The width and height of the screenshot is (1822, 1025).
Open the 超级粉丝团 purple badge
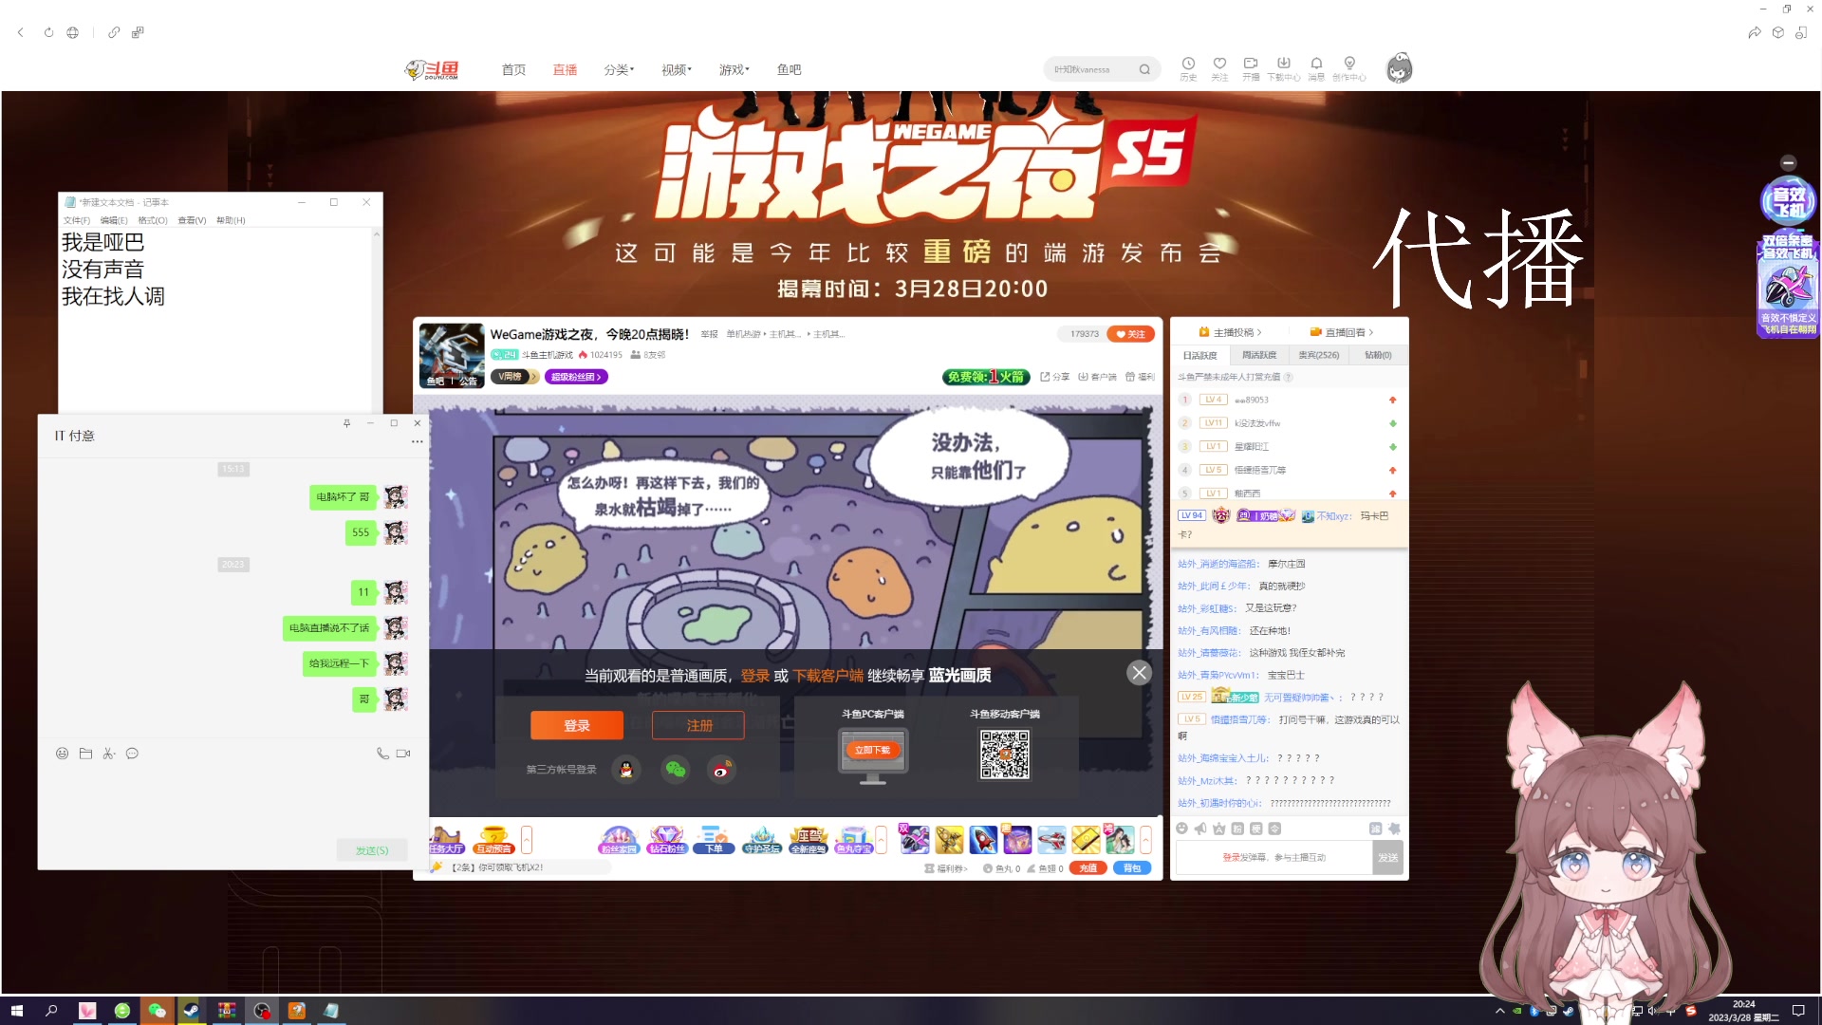576,377
